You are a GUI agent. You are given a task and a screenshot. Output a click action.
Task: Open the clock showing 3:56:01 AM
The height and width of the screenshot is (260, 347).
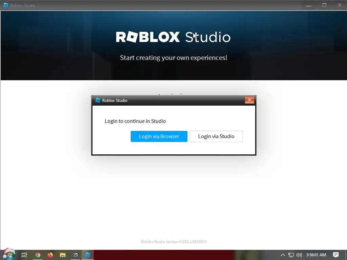(316, 255)
